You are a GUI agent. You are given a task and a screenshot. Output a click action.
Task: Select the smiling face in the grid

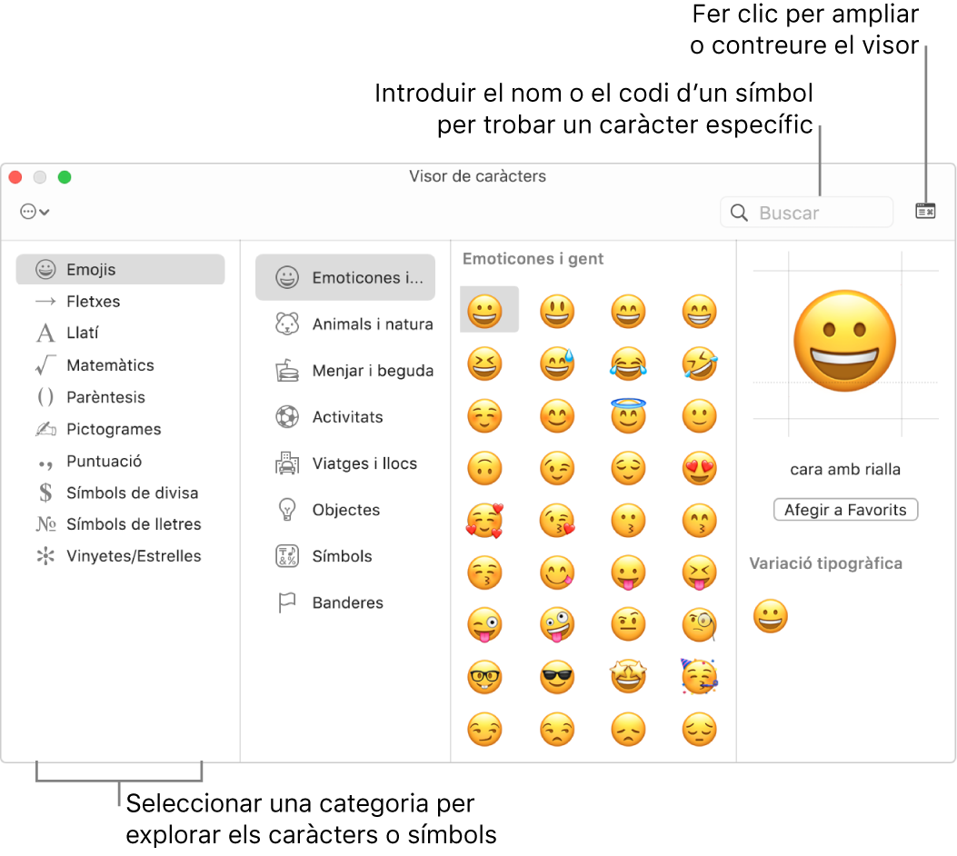(489, 309)
